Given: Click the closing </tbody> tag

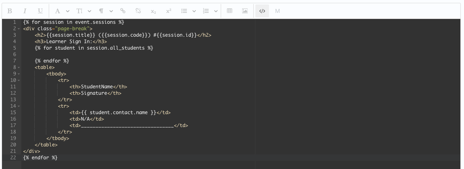Looking at the screenshot, I should [58, 138].
